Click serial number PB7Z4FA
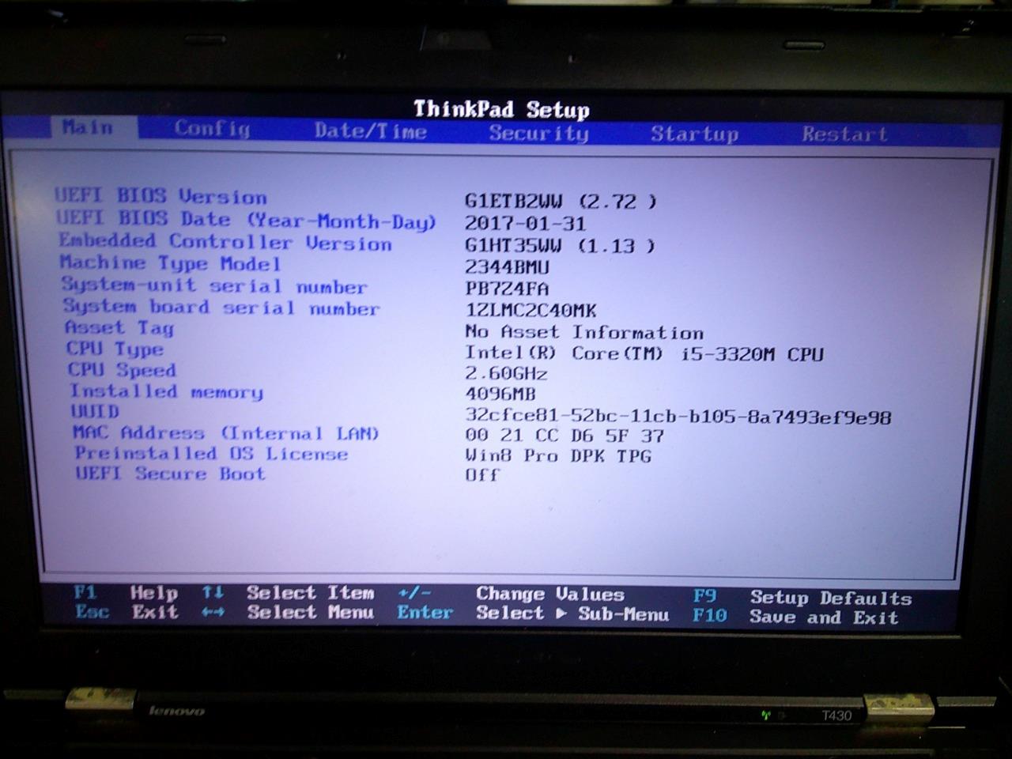Screen dimensions: 1012x759 (x=507, y=289)
